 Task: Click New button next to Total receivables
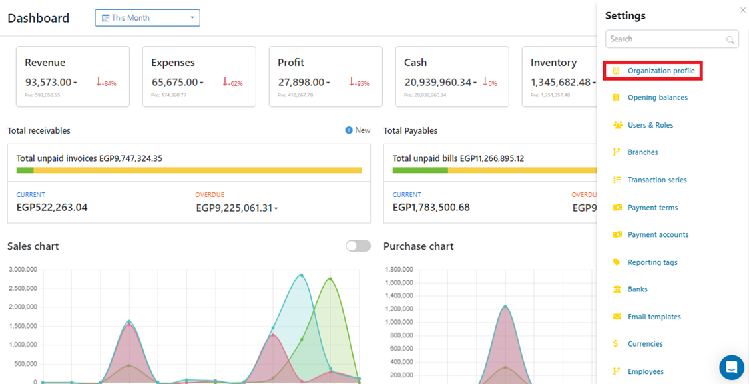358,130
